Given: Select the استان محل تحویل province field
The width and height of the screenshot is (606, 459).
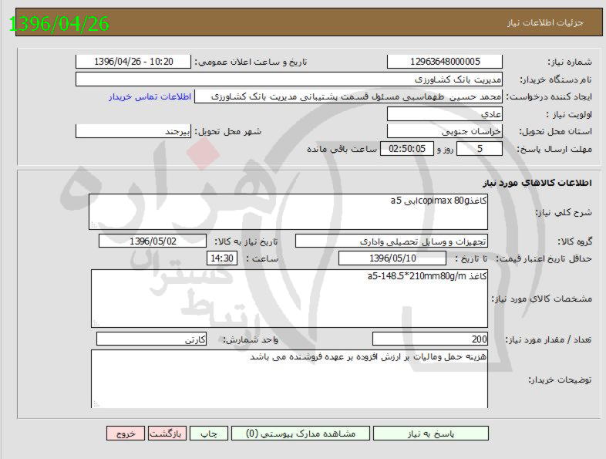Looking at the screenshot, I should (445, 131).
